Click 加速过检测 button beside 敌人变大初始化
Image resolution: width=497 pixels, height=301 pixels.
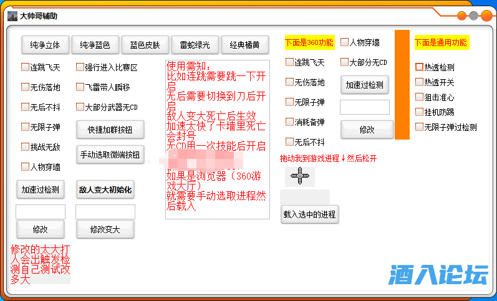[41, 189]
